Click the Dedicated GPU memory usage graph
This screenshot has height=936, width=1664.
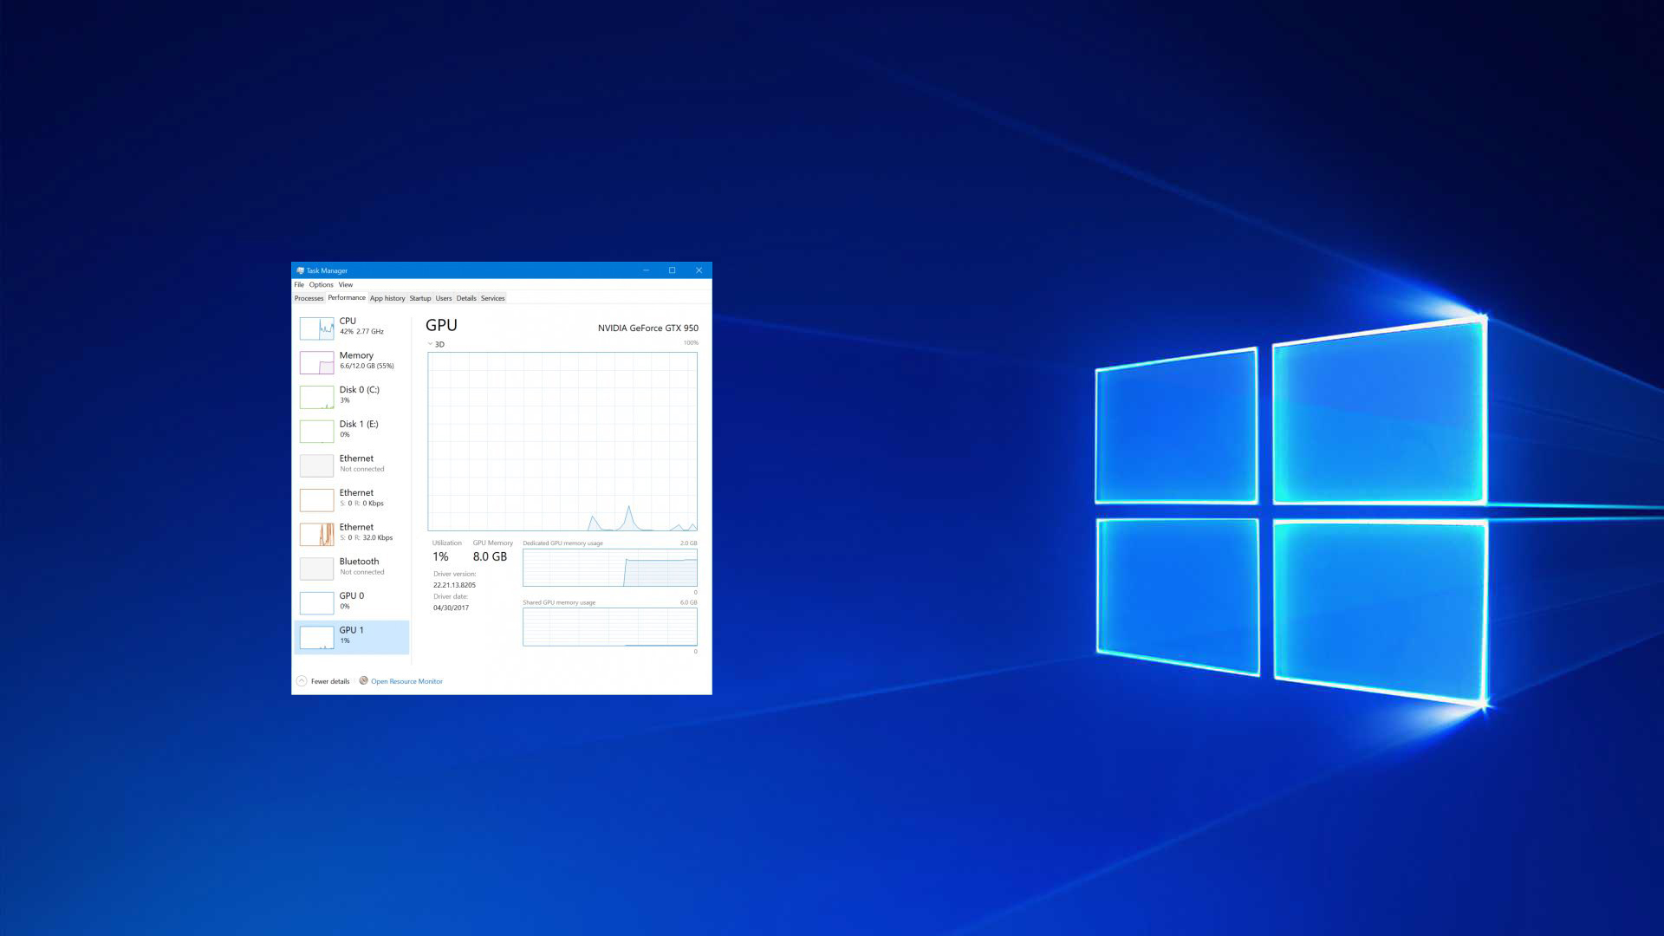[x=609, y=568]
